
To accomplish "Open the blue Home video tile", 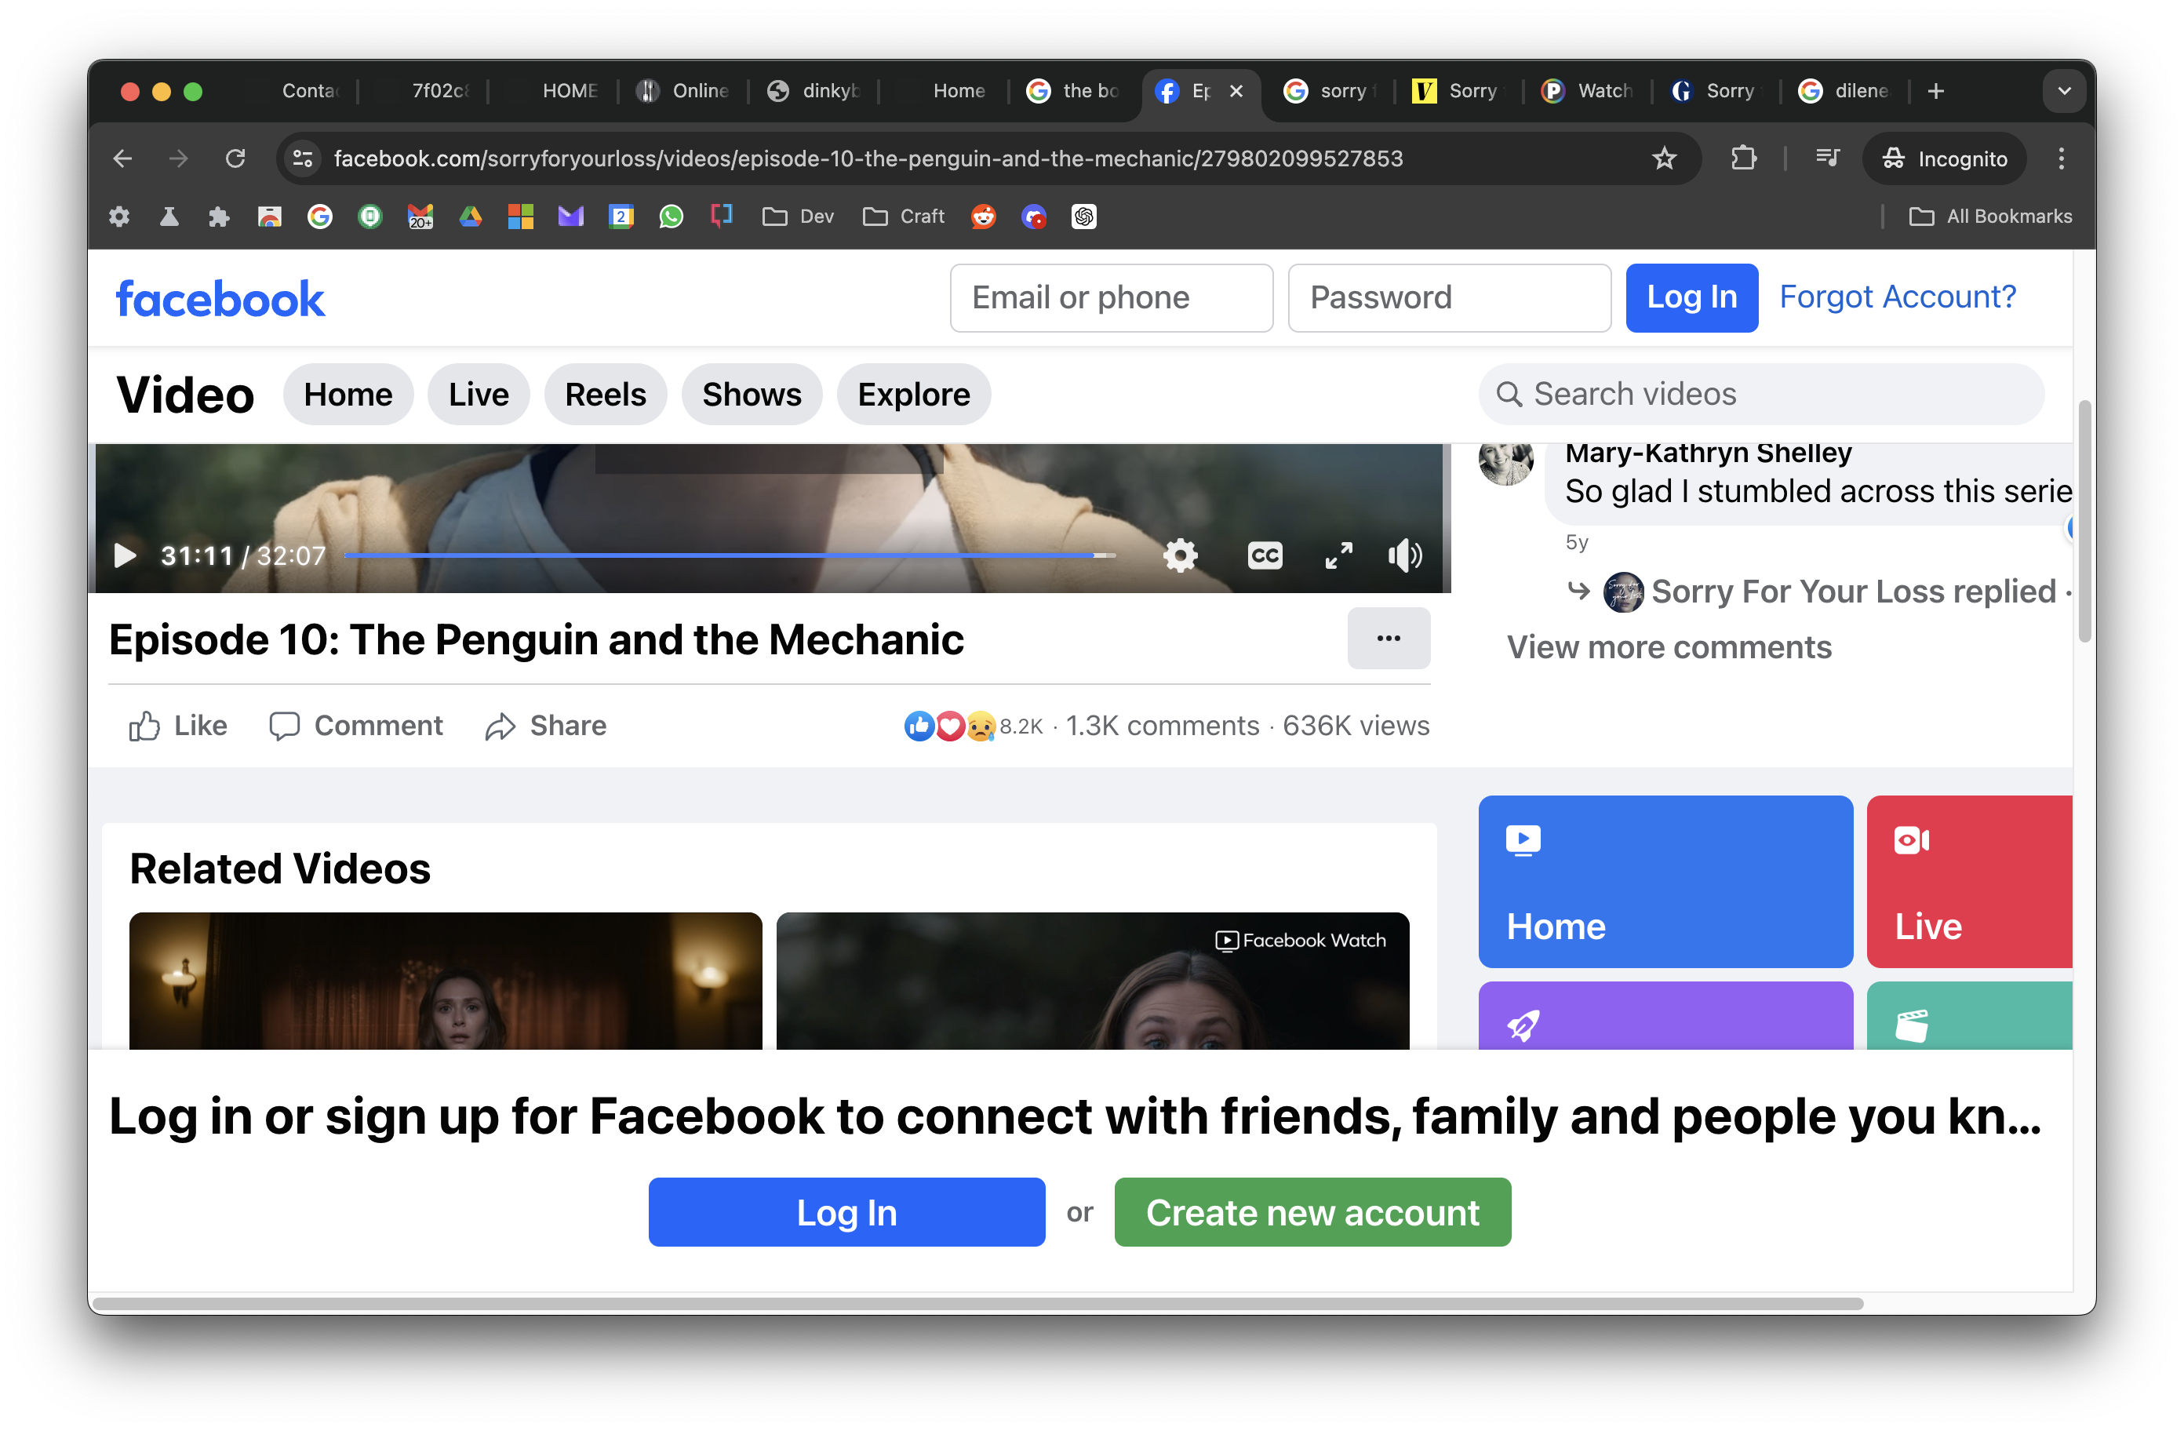I will 1665,881.
